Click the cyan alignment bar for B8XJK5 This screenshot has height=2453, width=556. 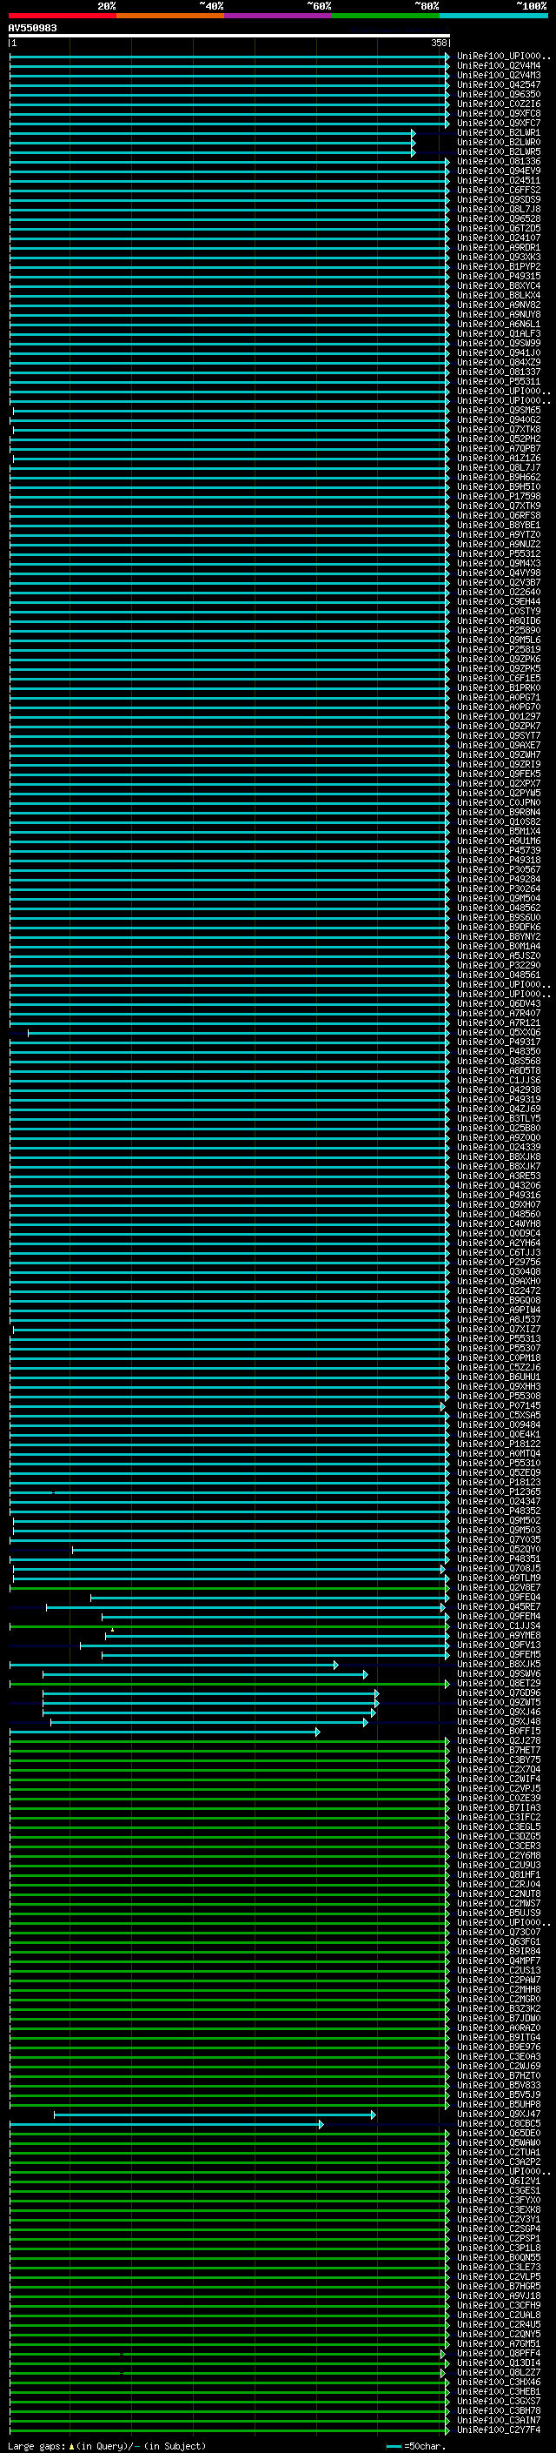click(173, 1665)
